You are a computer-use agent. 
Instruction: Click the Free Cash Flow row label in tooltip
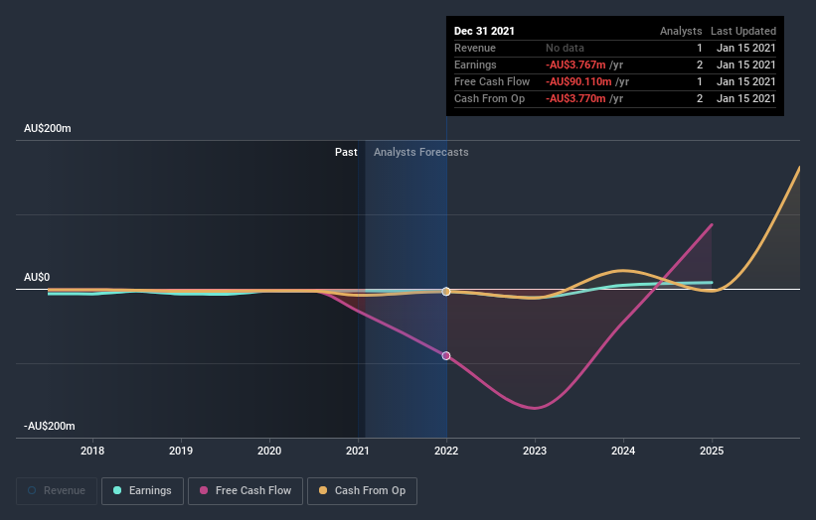(492, 81)
